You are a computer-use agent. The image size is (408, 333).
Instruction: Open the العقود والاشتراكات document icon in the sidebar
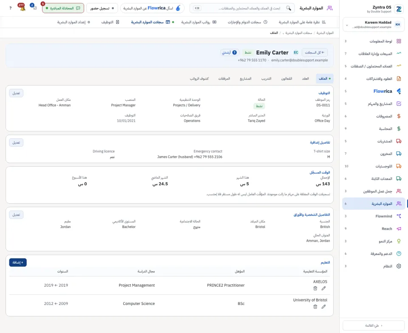(399, 79)
